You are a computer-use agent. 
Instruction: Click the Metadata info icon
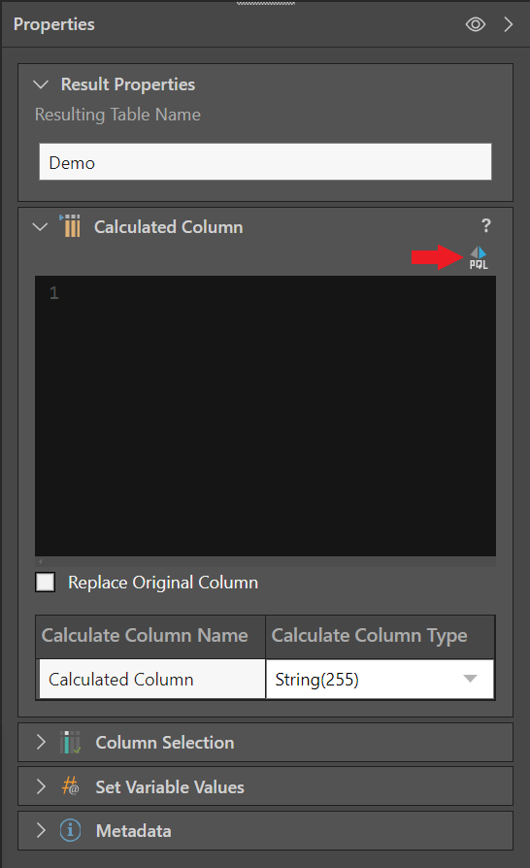(70, 830)
